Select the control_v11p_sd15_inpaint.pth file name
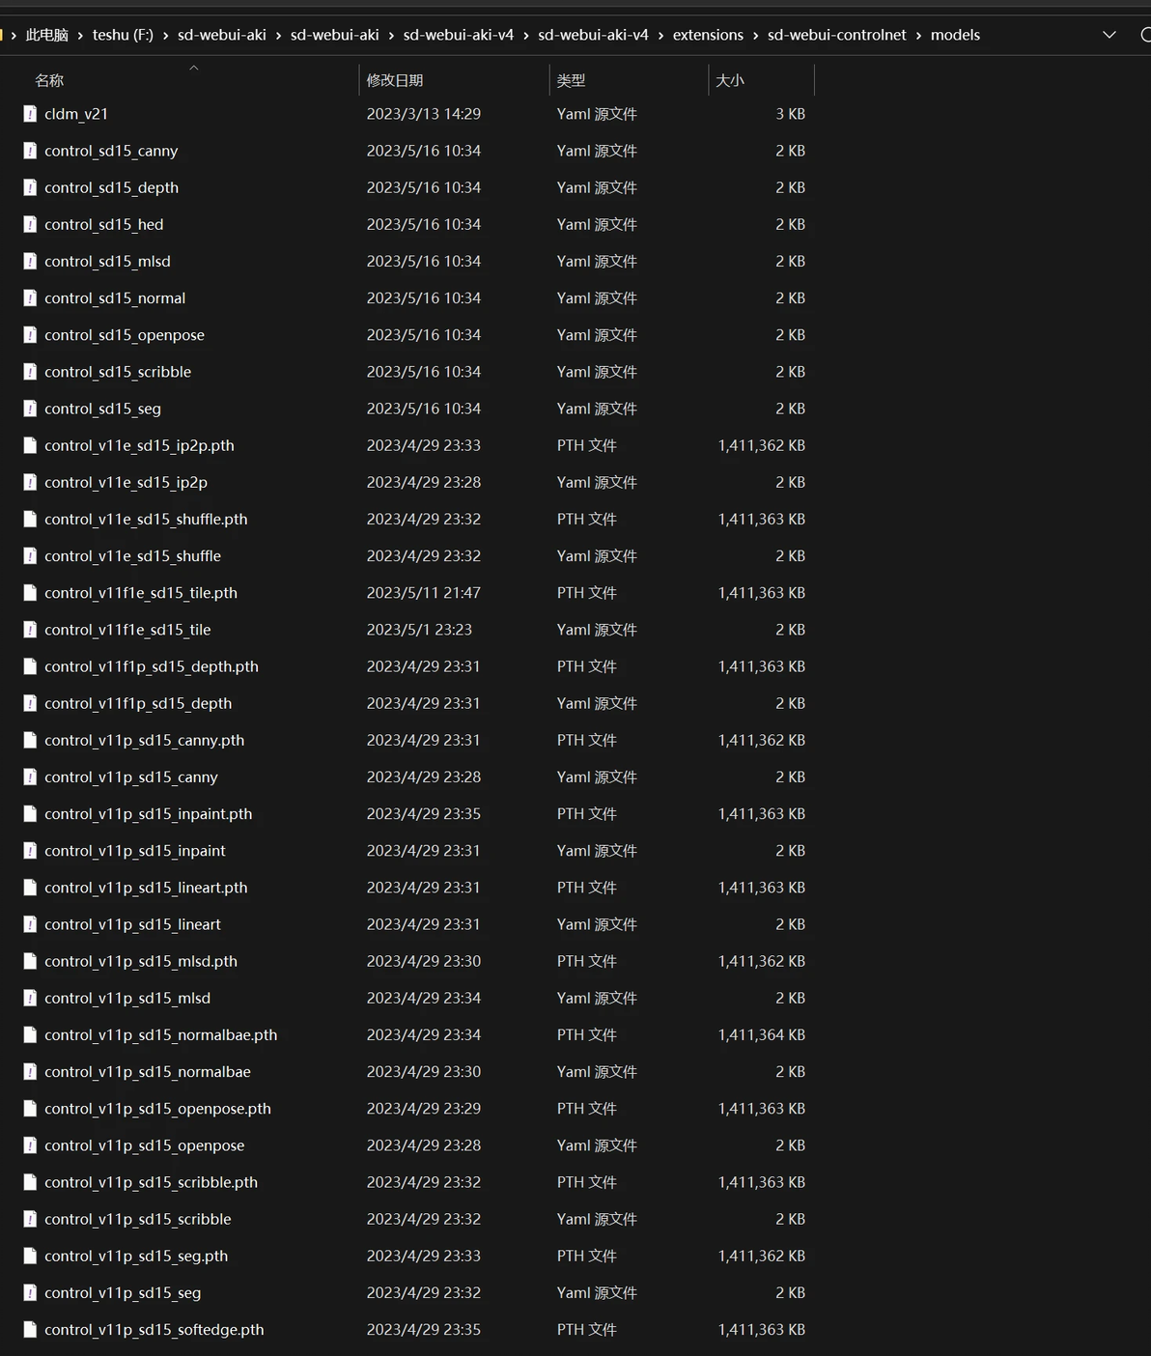1151x1356 pixels. 148,814
